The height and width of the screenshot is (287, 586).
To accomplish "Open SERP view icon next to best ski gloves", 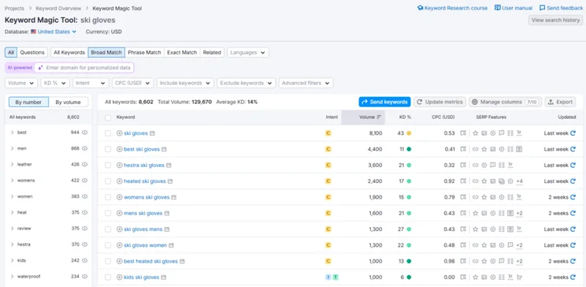I will (x=164, y=149).
